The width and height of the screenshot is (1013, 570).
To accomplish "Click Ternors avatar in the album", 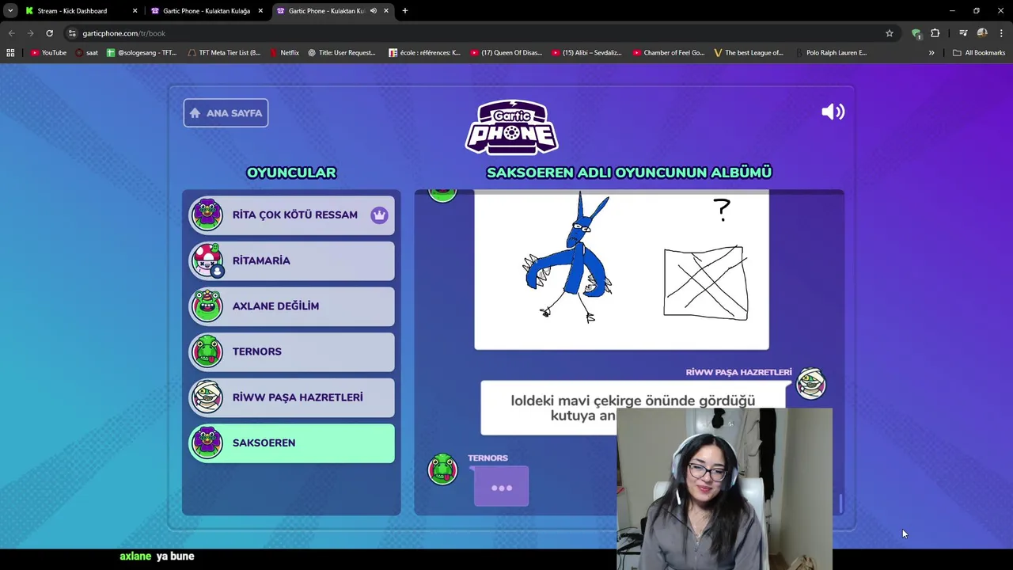I will click(x=442, y=469).
